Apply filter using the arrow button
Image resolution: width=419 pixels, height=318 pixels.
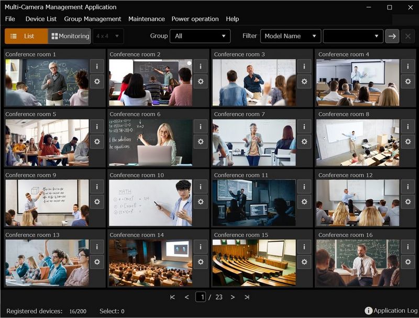tap(392, 36)
